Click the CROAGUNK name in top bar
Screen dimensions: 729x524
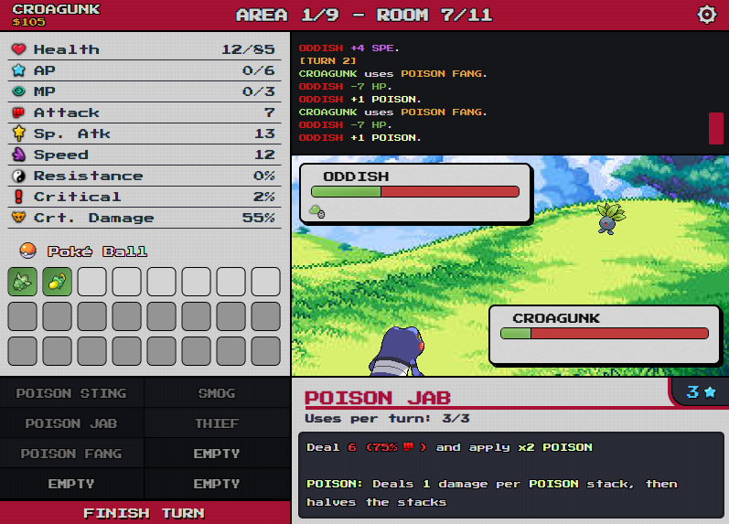57,9
